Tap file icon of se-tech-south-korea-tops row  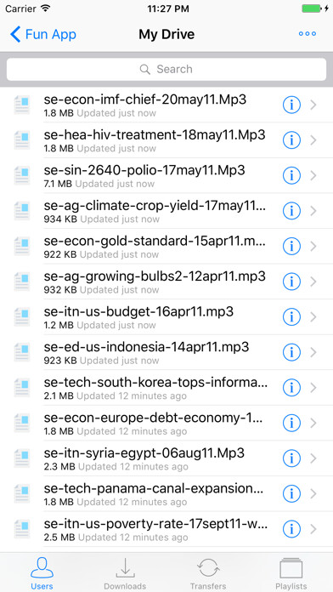click(x=22, y=388)
